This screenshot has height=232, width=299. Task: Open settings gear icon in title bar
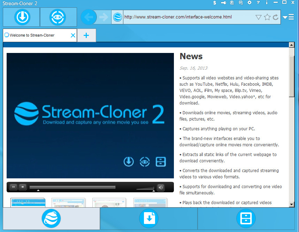250,2
